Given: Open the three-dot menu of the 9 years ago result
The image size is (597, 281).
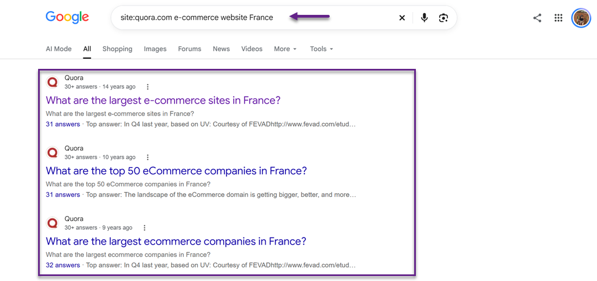Looking at the screenshot, I should 145,228.
